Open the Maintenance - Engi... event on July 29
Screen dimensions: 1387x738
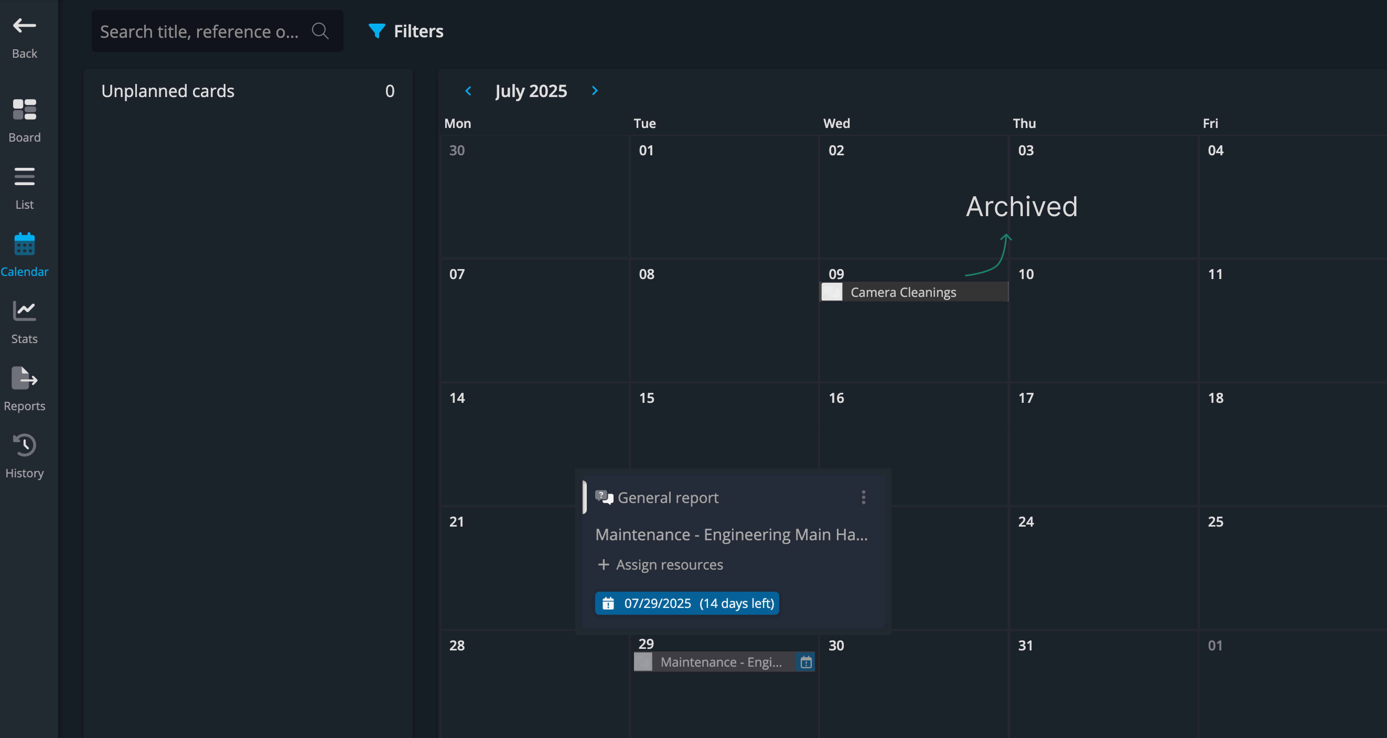(x=724, y=662)
